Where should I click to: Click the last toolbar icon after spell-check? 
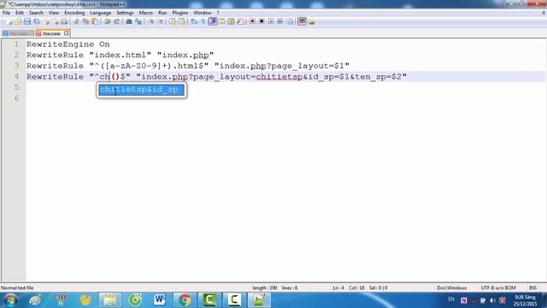coord(311,21)
